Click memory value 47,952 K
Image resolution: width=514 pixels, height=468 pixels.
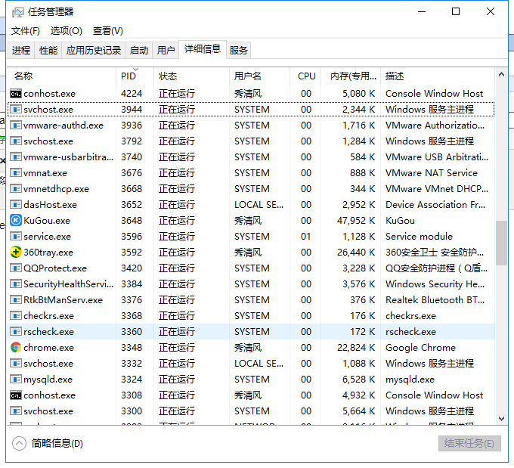pyautogui.click(x=356, y=220)
